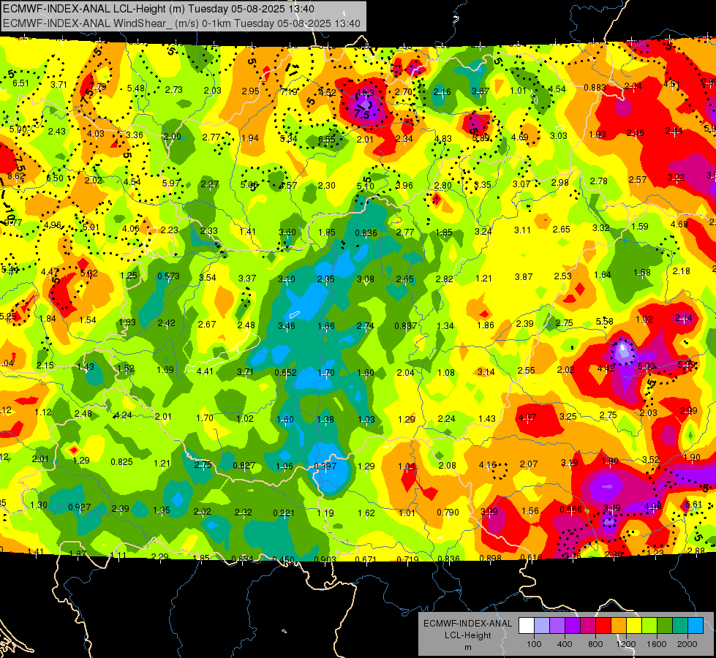Click the wind shear value 3.37
Screen dimensions: 716x658
(247, 279)
